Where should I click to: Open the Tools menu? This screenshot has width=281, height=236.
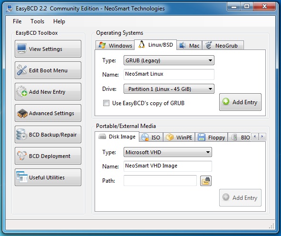coord(37,21)
